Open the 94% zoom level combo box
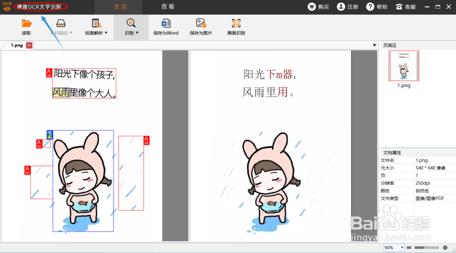 [394, 248]
